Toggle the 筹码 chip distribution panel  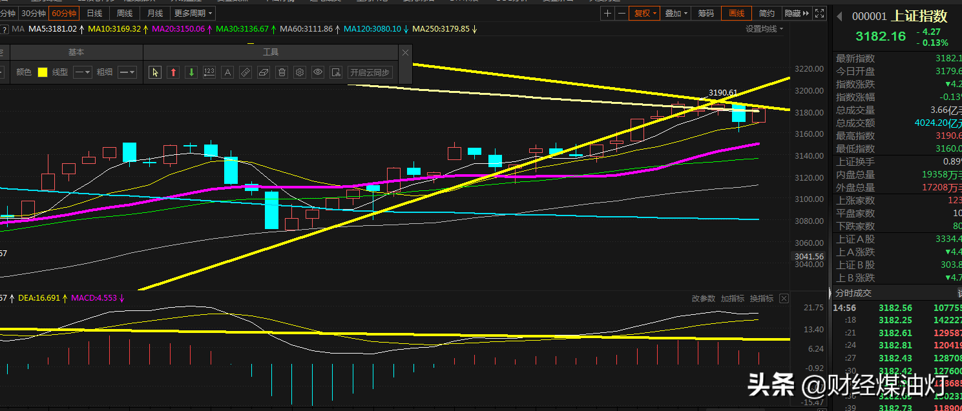[706, 13]
